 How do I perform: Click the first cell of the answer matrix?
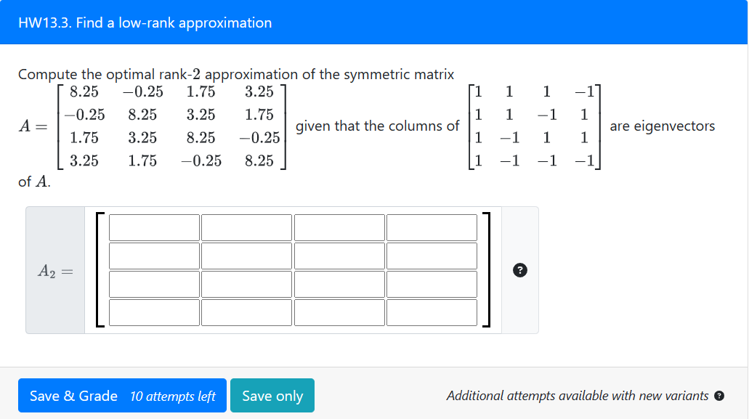[153, 227]
